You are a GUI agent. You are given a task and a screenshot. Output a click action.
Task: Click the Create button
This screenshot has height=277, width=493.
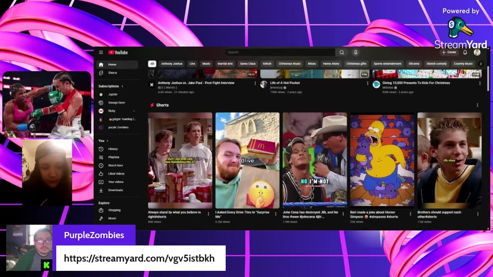point(449,52)
